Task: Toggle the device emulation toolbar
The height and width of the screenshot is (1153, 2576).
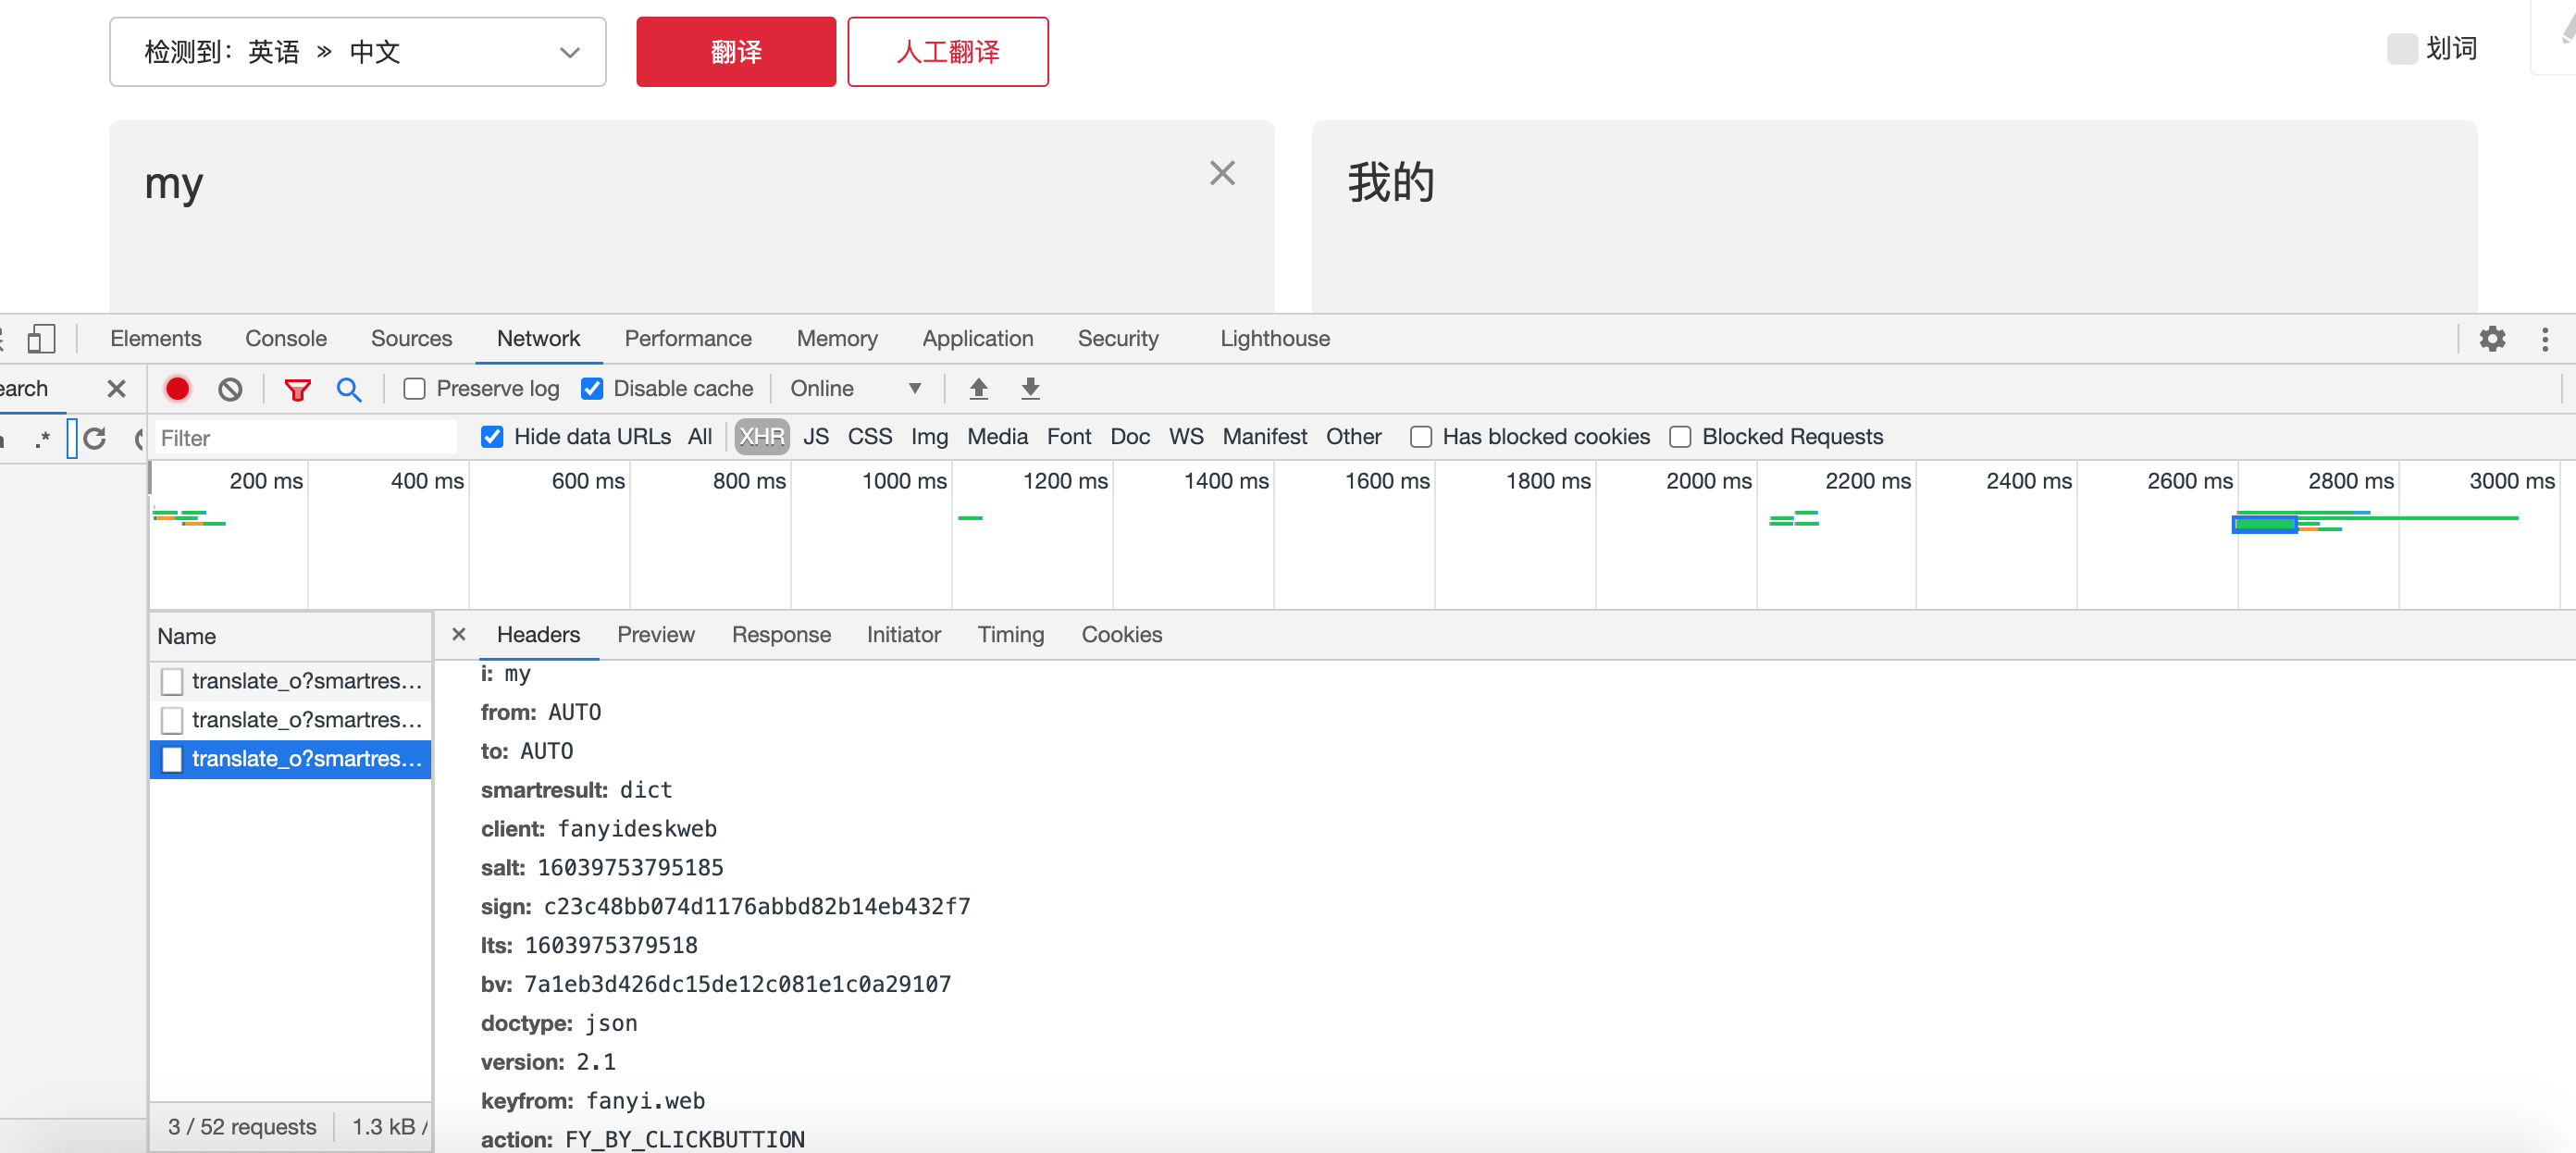Action: coord(42,339)
